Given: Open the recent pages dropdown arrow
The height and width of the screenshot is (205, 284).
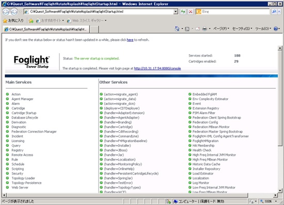Looking at the screenshot, I should coord(20,12).
